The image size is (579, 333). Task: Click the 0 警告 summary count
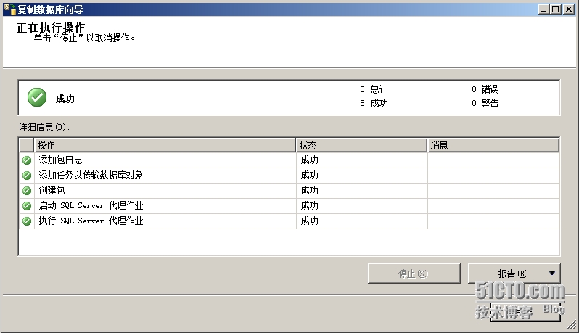(x=485, y=103)
